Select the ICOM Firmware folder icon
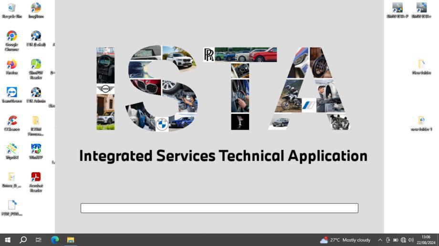This screenshot has width=439, height=246. point(36,126)
